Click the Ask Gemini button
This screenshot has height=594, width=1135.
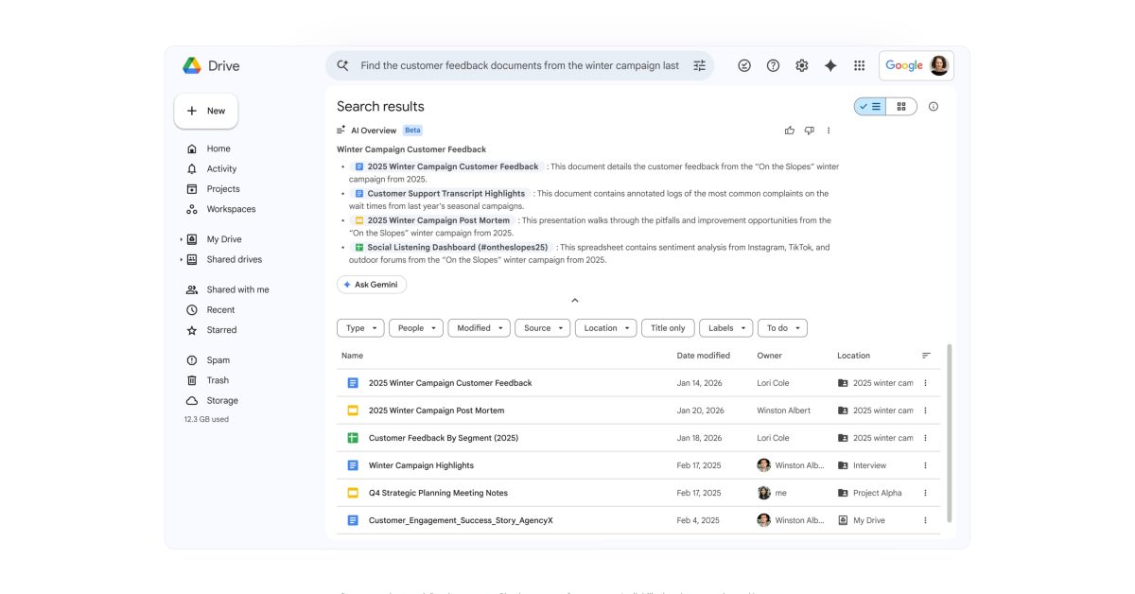pyautogui.click(x=372, y=285)
